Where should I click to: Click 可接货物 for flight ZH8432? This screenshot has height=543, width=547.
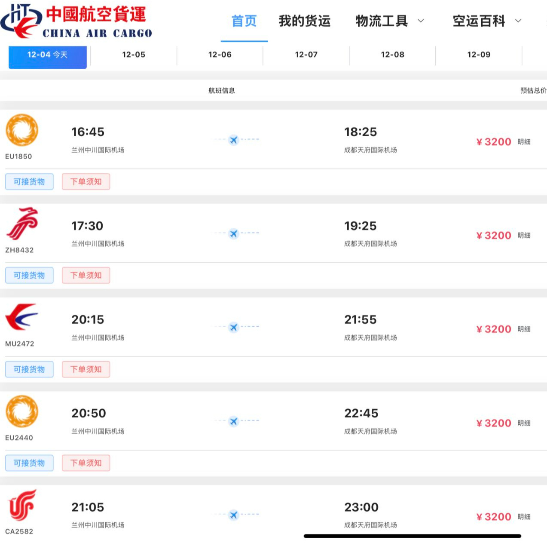click(x=29, y=276)
